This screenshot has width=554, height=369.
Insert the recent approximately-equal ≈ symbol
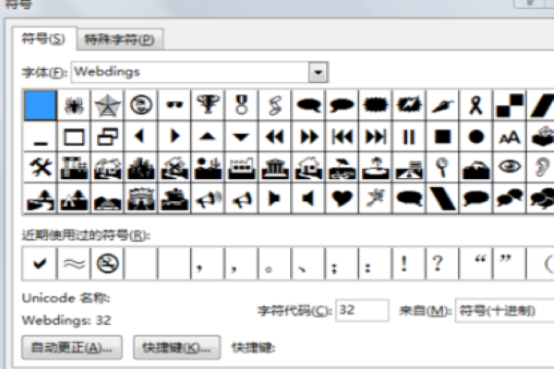74,264
